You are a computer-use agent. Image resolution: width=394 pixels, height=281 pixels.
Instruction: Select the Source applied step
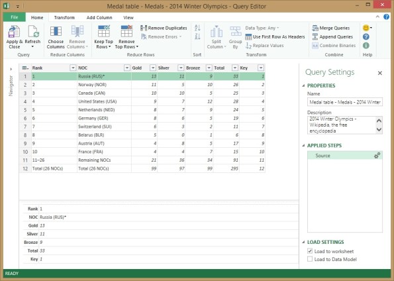345,156
